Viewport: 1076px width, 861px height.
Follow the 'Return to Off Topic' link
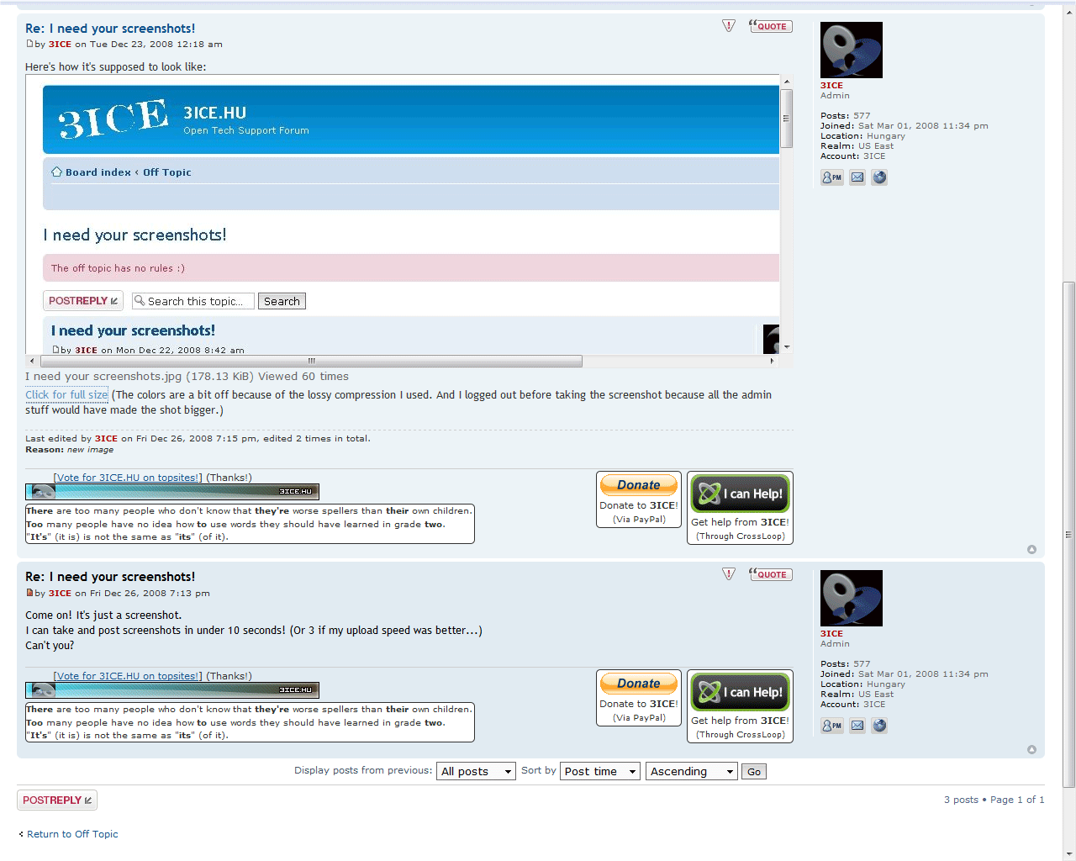[x=72, y=834]
